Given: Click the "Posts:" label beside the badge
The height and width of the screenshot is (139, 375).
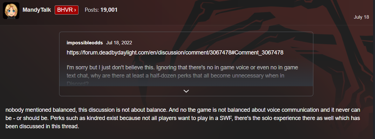Looking at the screenshot, I should [92, 10].
